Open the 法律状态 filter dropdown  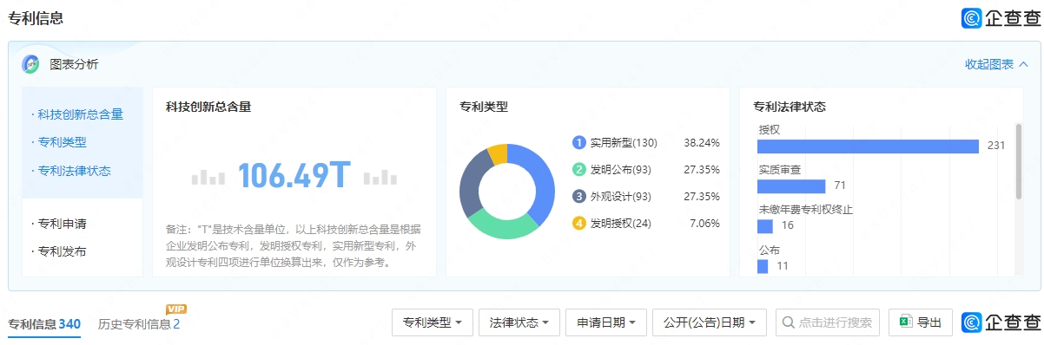[519, 322]
